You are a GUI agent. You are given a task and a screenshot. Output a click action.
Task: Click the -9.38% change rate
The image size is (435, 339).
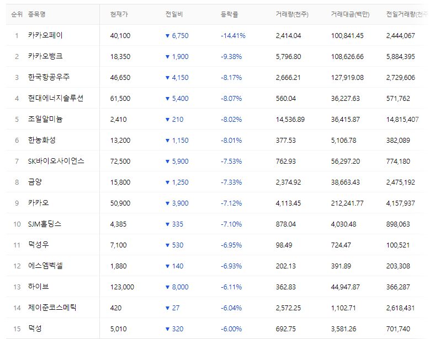(231, 56)
